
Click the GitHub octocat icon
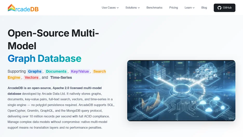[219, 8]
